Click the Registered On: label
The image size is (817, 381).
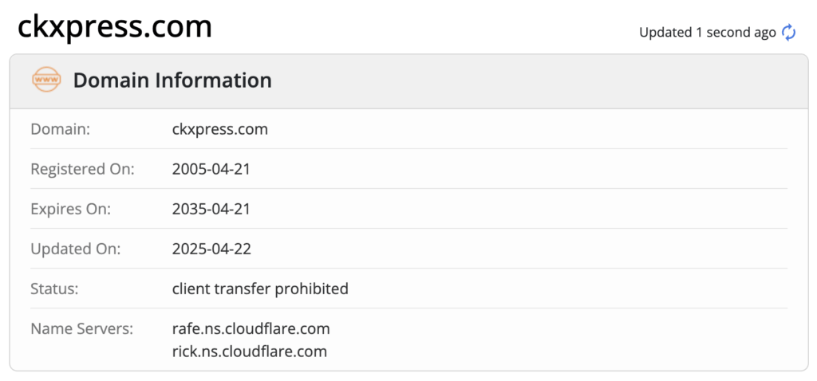[x=82, y=169]
